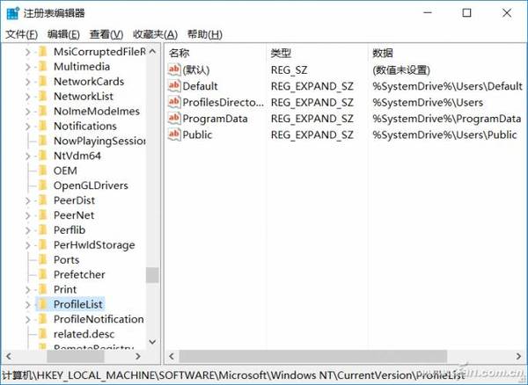Expand the ProfileNotification key

tap(27, 319)
